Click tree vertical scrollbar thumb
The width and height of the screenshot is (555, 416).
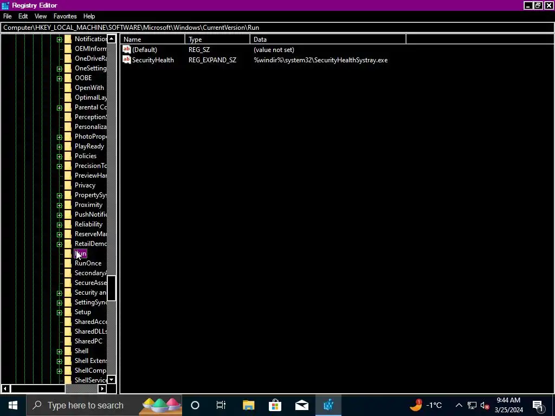click(111, 288)
